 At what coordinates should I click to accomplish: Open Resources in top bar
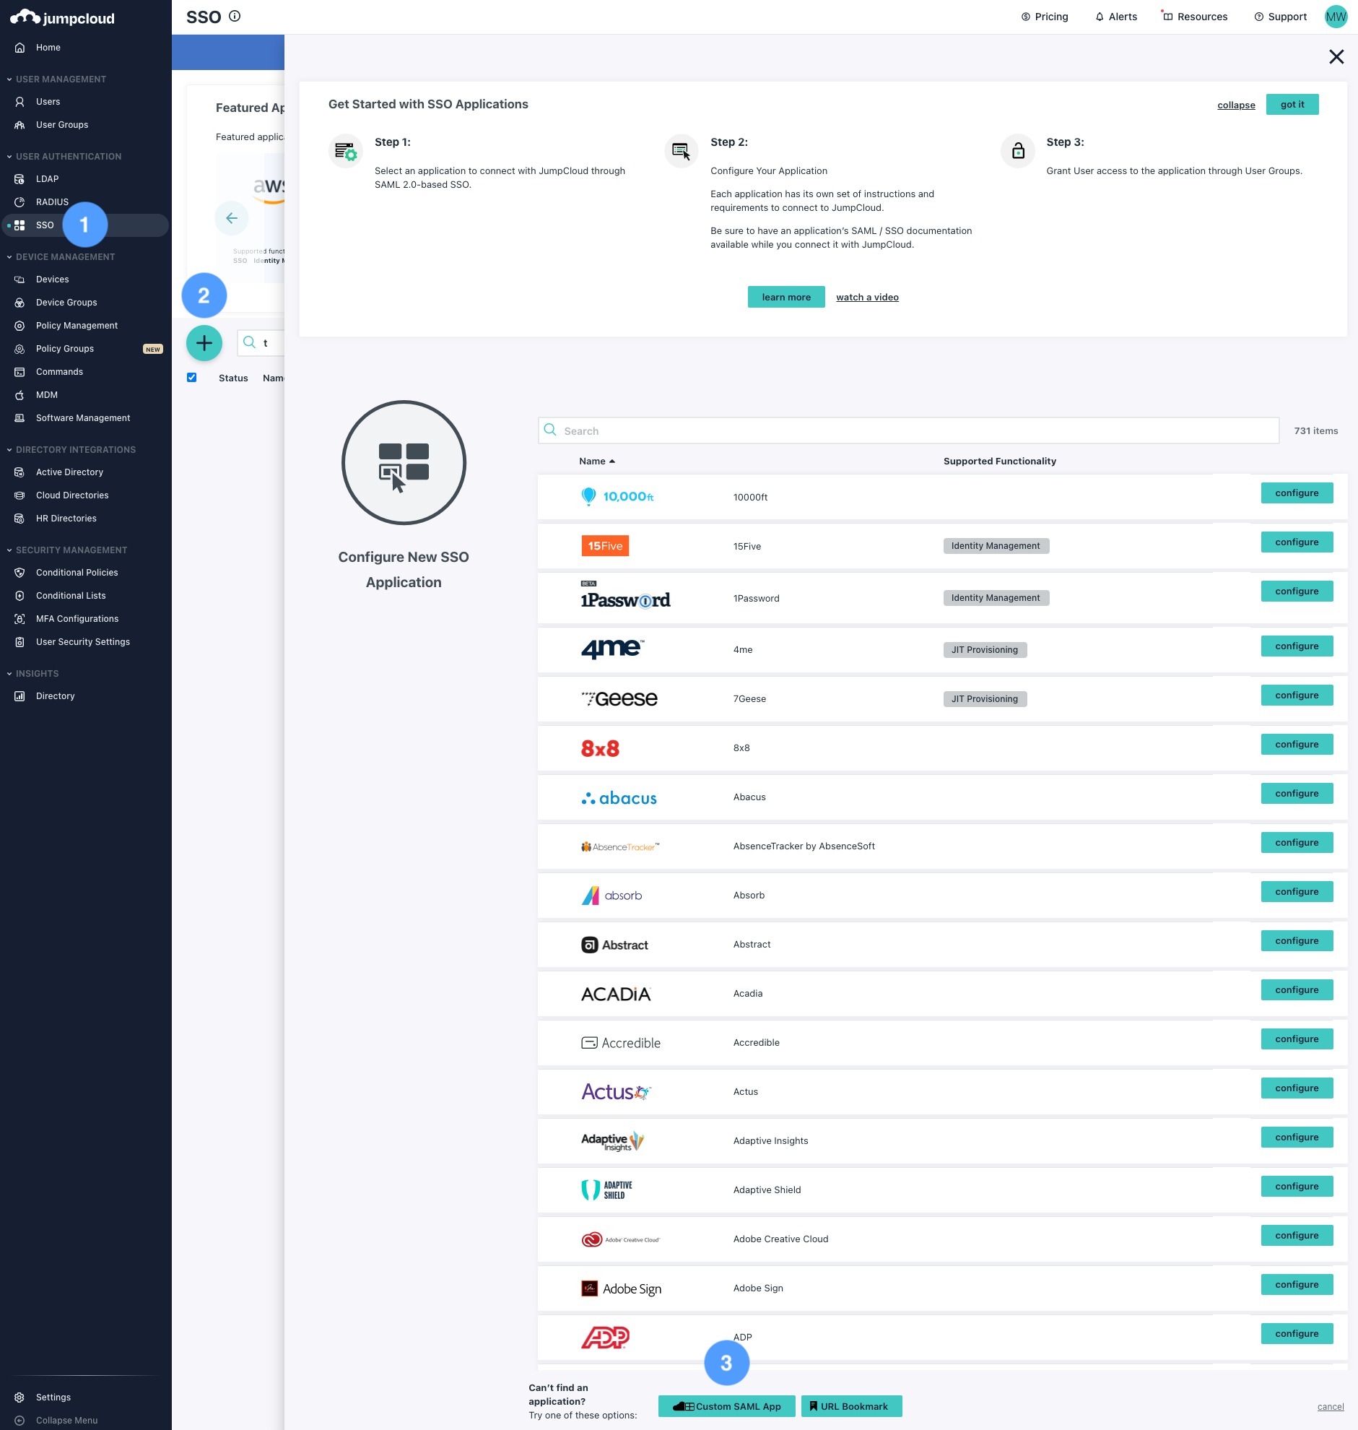1194,17
